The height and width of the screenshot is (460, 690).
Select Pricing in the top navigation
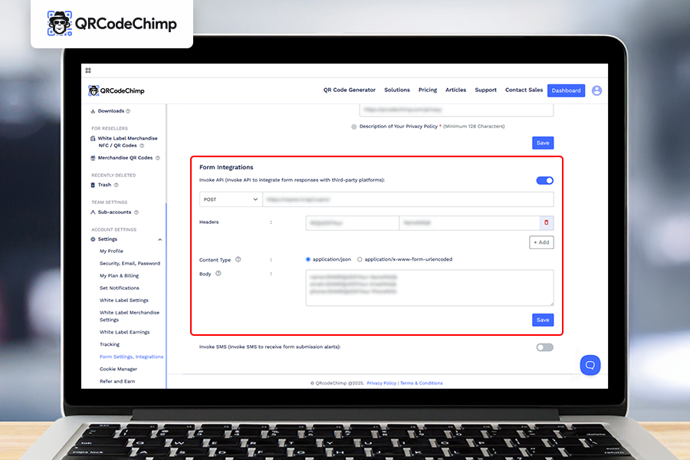(428, 90)
